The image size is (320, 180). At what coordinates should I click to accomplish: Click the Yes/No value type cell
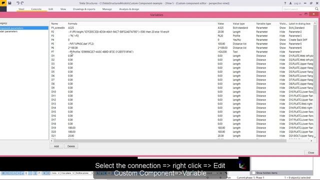pos(236,40)
